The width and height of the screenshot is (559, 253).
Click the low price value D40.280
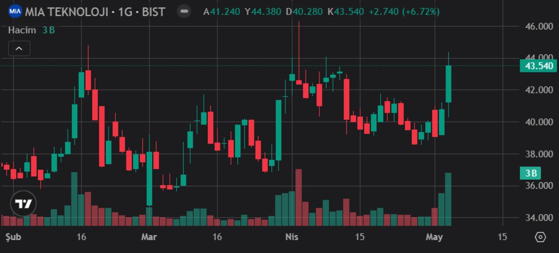(304, 11)
